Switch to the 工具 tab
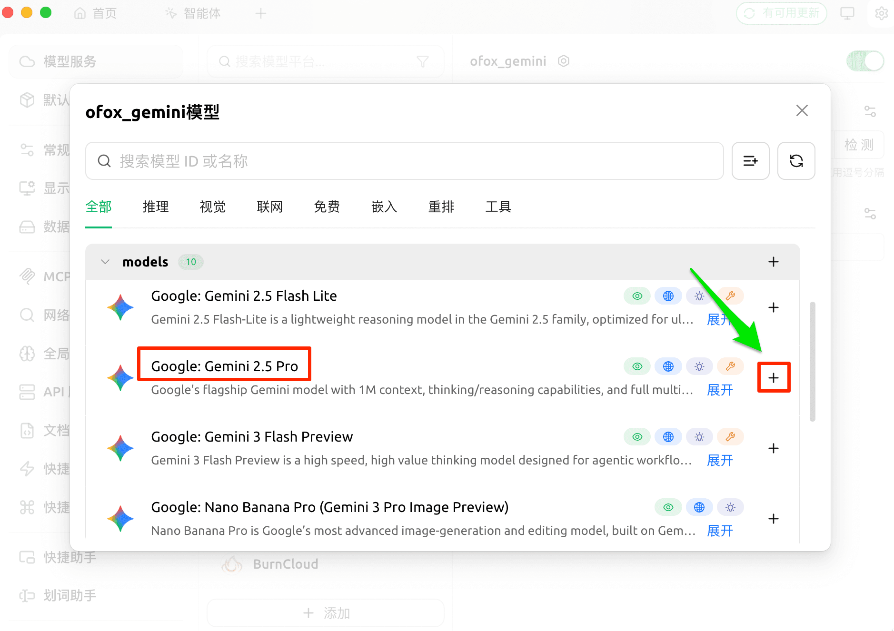The image size is (894, 631). 498,207
